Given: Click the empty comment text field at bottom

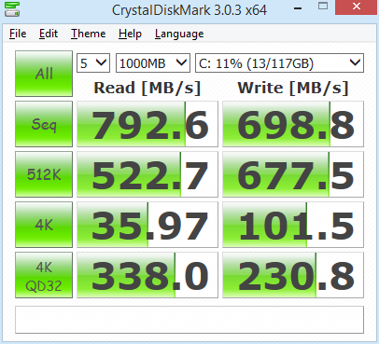Looking at the screenshot, I should 189,320.
